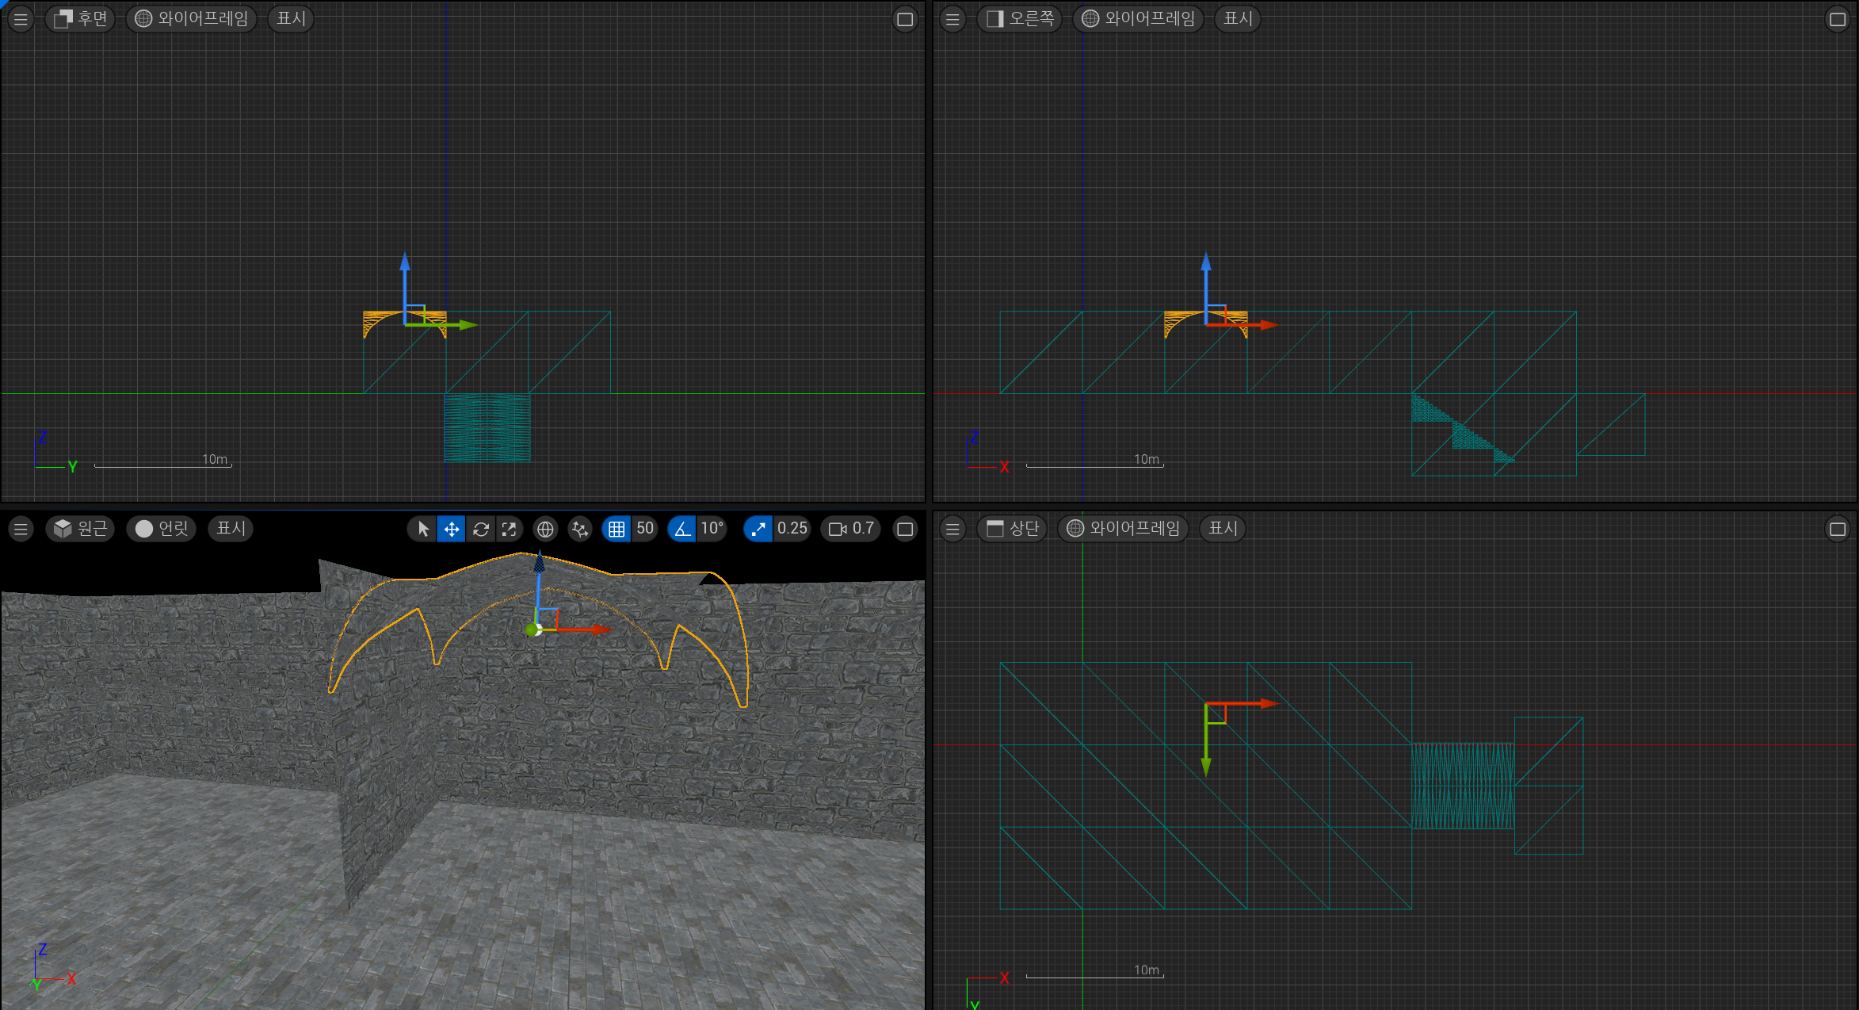Open the 후면 back view menu
Image resolution: width=1859 pixels, height=1010 pixels.
tap(81, 18)
